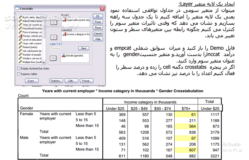Check the 'Suppress tables' option
The image size is (249, 160).
19,74
